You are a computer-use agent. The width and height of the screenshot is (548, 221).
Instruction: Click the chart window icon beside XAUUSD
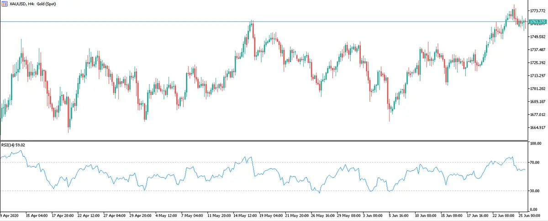pos(4,4)
